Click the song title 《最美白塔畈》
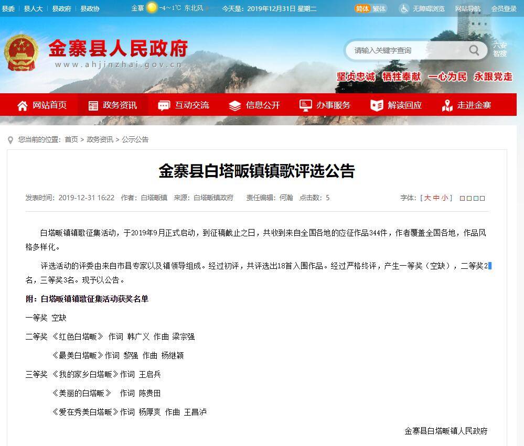 pyautogui.click(x=78, y=355)
